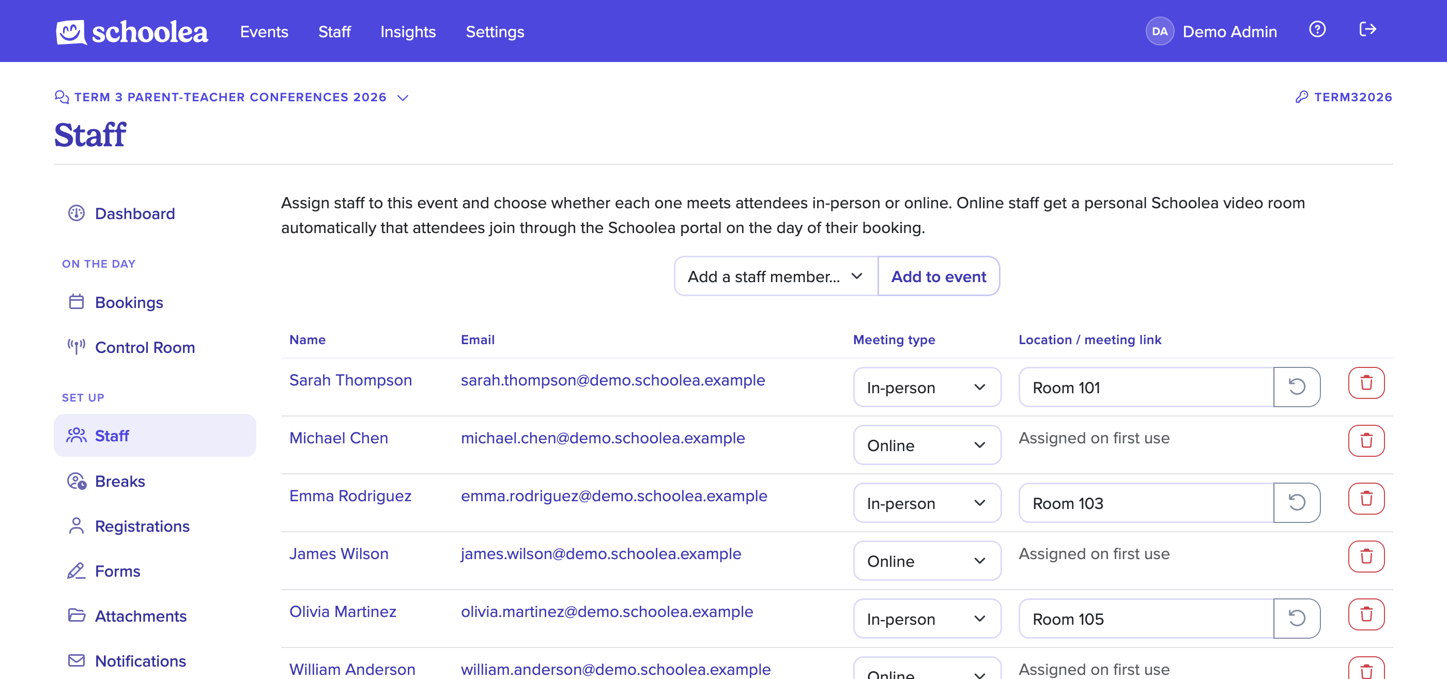This screenshot has width=1447, height=679.
Task: Click the help question mark icon
Action: [x=1317, y=30]
